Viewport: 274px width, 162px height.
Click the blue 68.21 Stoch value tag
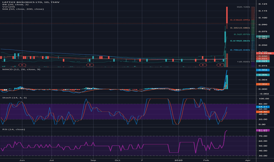[x=263, y=107]
